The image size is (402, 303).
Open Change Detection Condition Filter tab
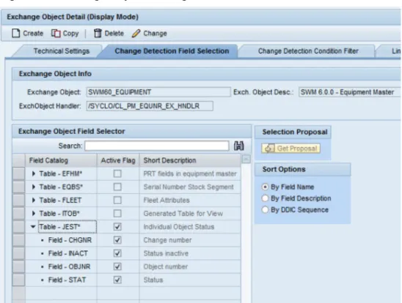308,51
